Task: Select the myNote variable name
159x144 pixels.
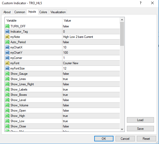Action: click(15, 37)
